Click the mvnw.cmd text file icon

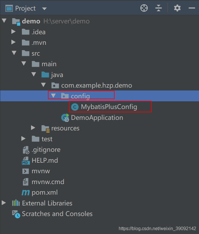point(25,181)
